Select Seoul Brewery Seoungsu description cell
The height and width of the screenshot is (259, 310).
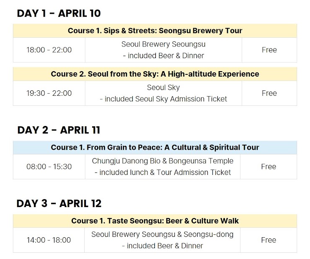click(163, 50)
